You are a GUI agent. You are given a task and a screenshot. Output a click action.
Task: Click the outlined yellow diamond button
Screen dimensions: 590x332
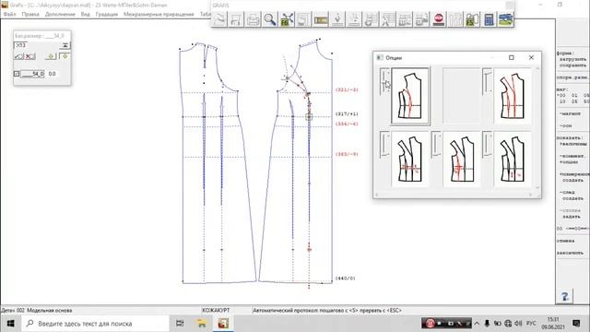[65, 56]
